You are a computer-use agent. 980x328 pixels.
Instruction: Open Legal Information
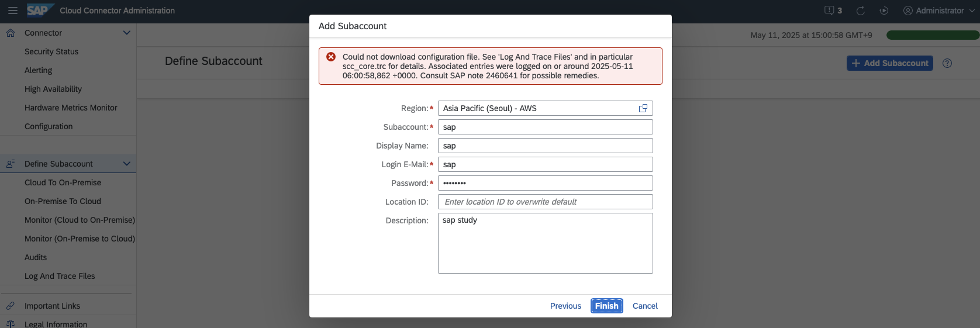point(56,324)
